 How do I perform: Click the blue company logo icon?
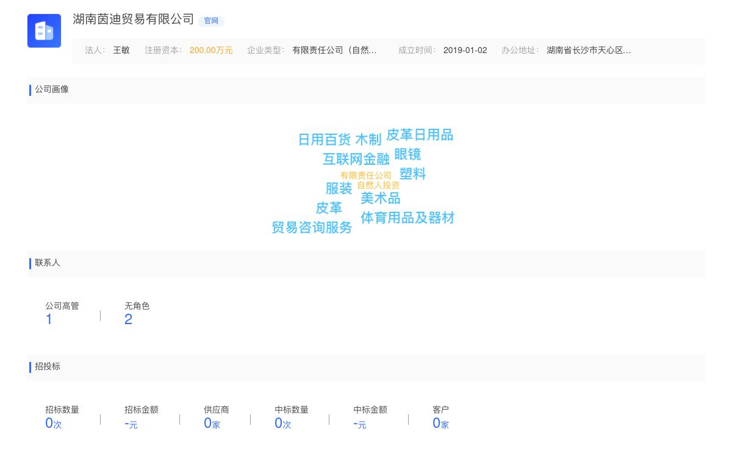[x=44, y=31]
